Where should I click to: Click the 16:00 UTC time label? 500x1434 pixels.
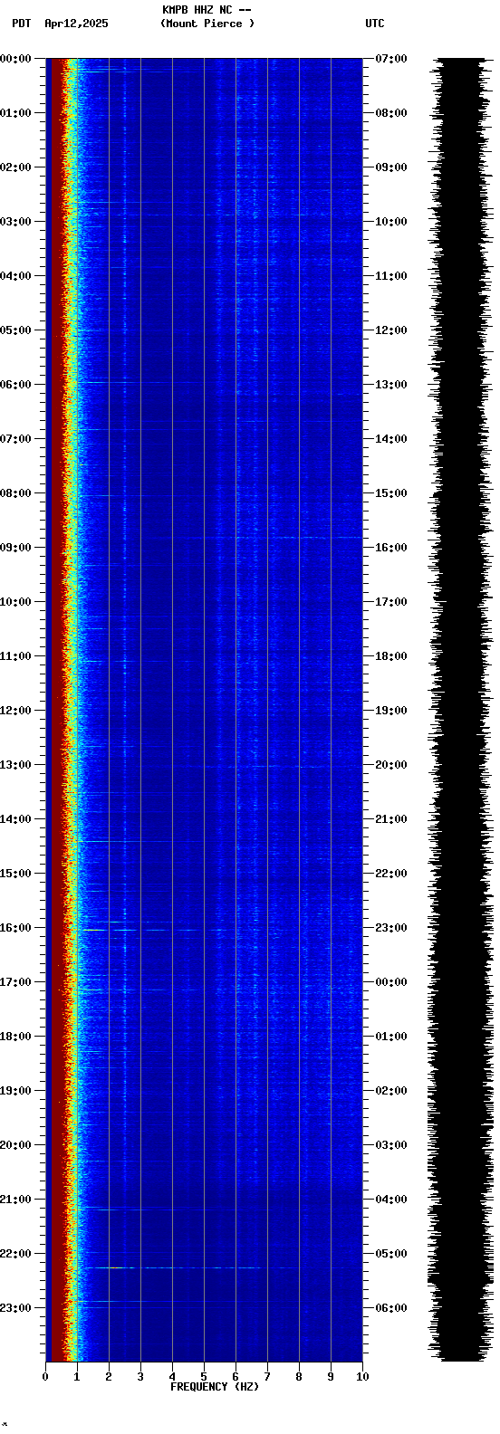click(x=390, y=548)
